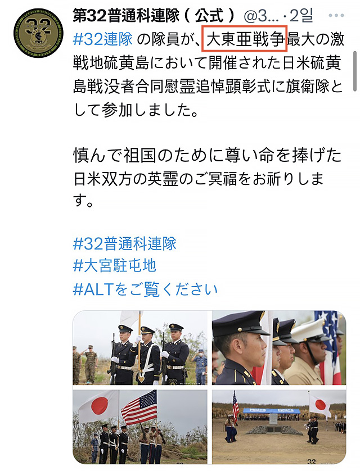Screen dimensions: 360x471
Task: Open close-up photo of soldiers' profiles
Action: point(279,348)
